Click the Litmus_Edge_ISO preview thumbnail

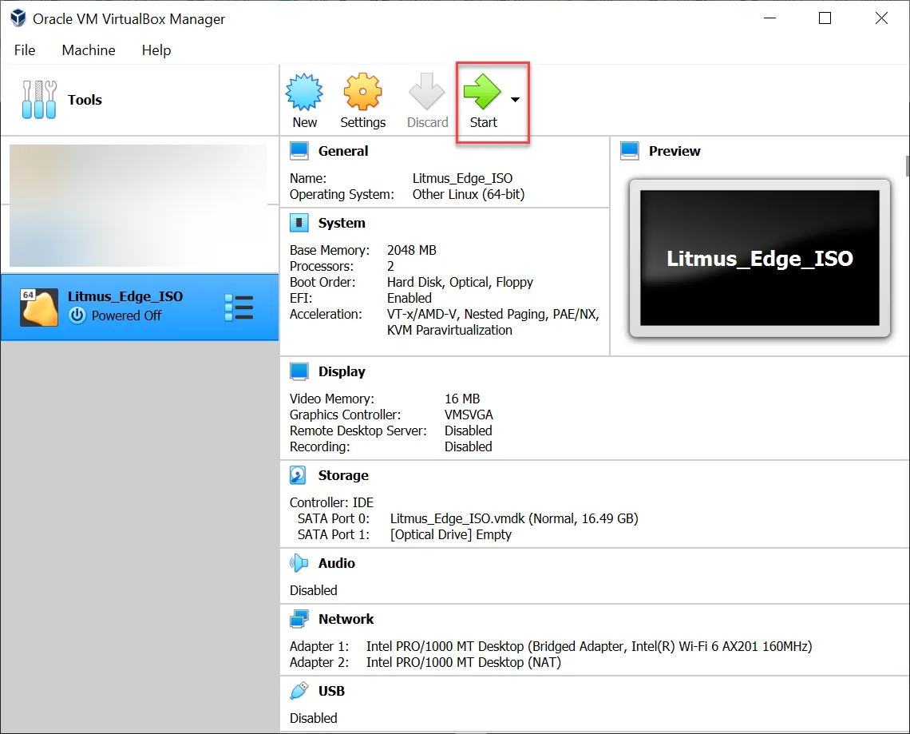[x=759, y=258]
